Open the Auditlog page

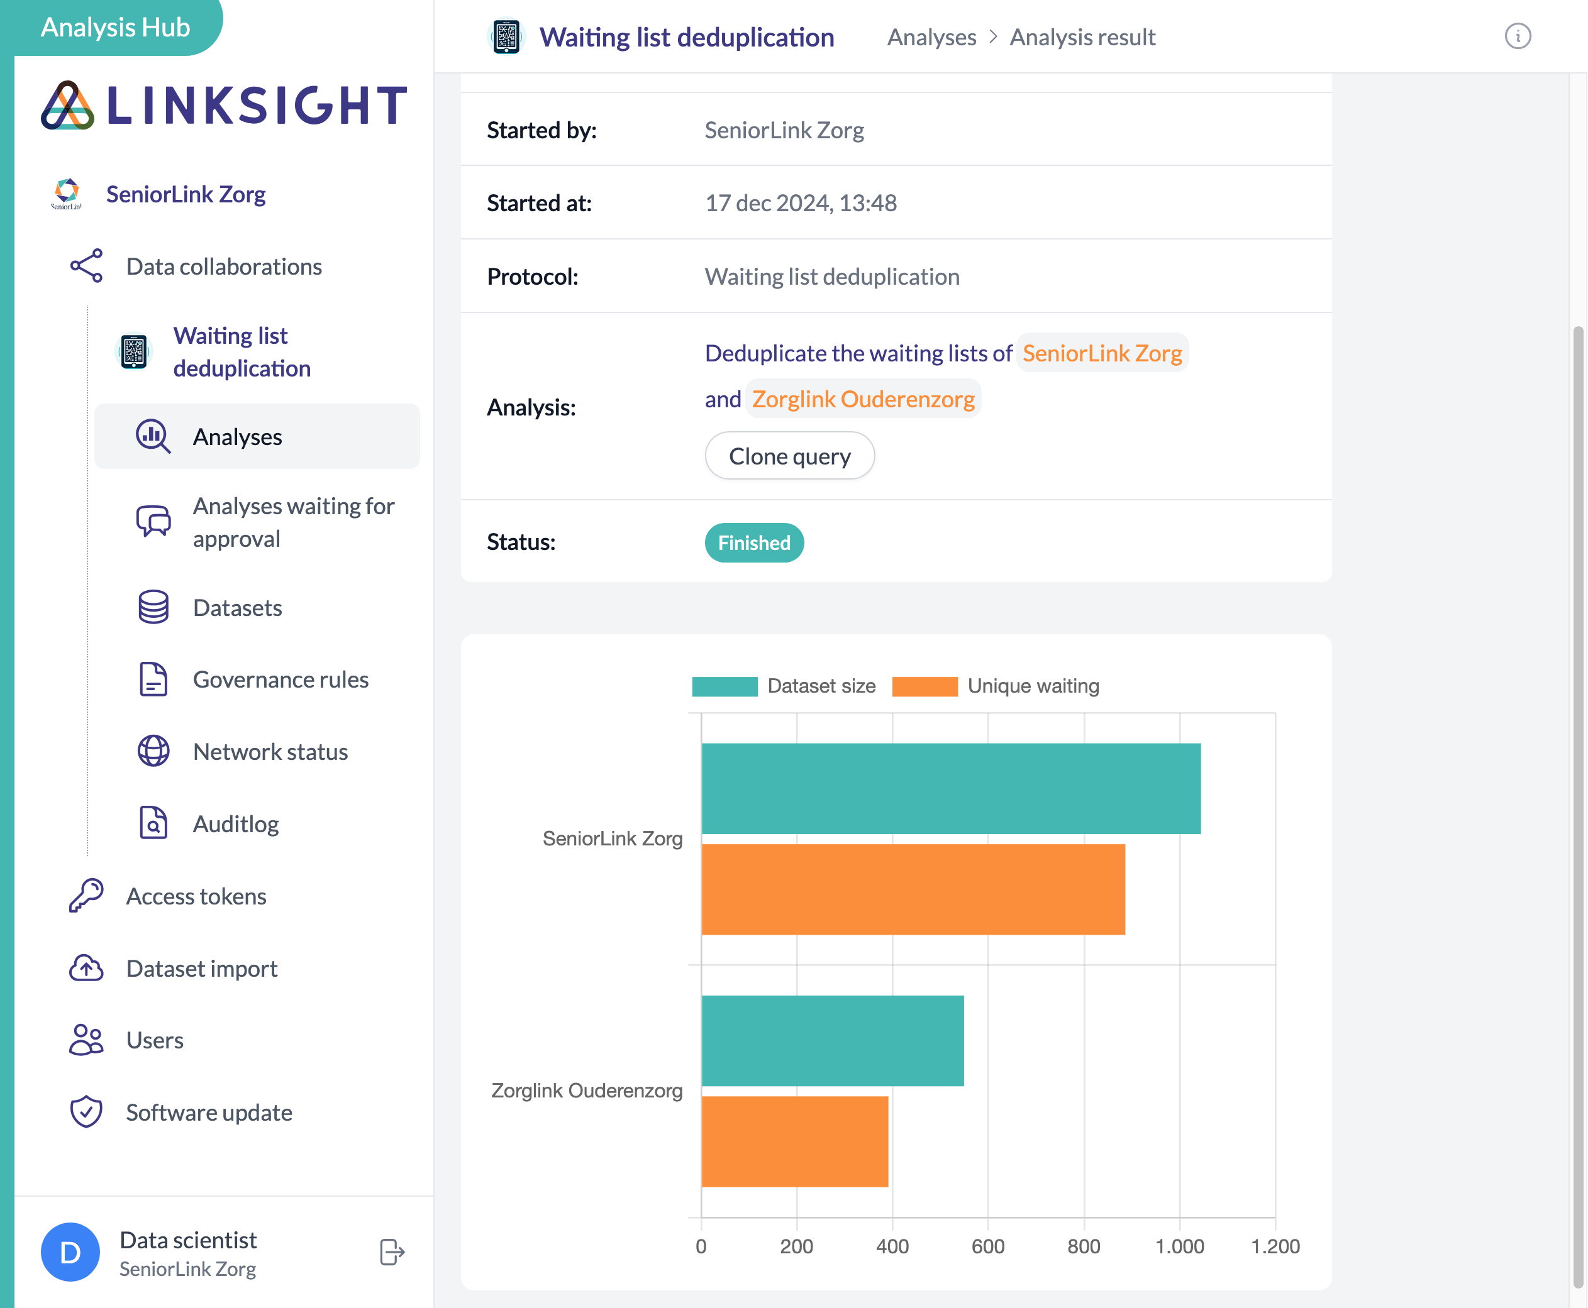[235, 823]
